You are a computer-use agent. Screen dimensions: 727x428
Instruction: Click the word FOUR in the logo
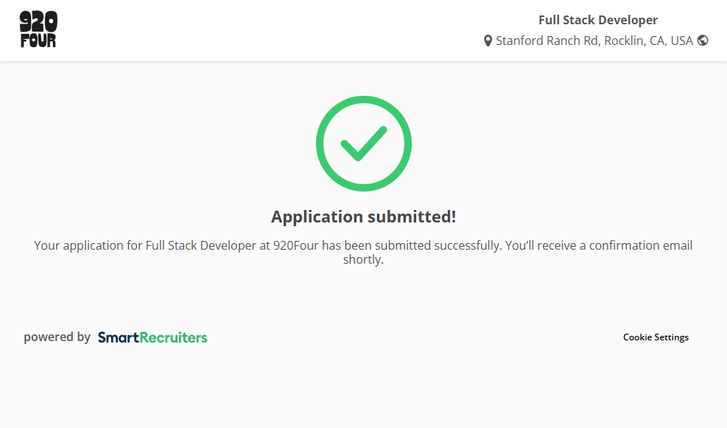pyautogui.click(x=38, y=41)
